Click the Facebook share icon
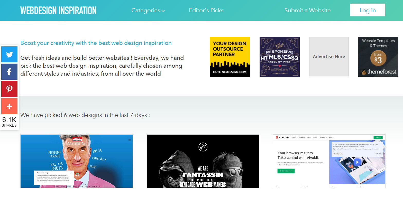Screen dimensions: 403x200 click(x=9, y=72)
